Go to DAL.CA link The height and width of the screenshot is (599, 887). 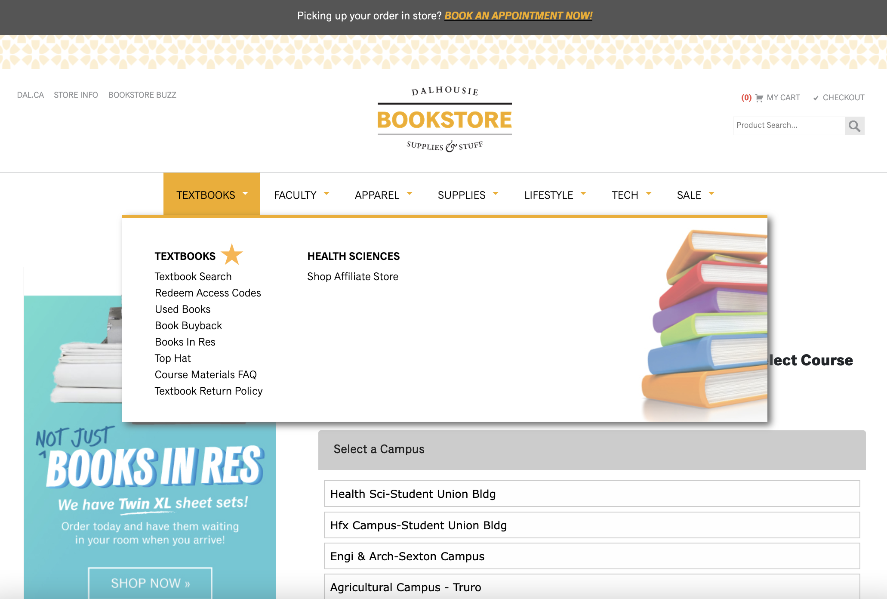[31, 95]
